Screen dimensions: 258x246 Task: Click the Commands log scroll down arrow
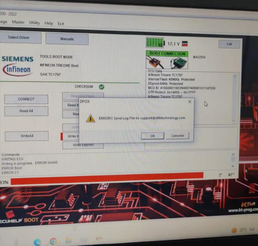(x=233, y=166)
